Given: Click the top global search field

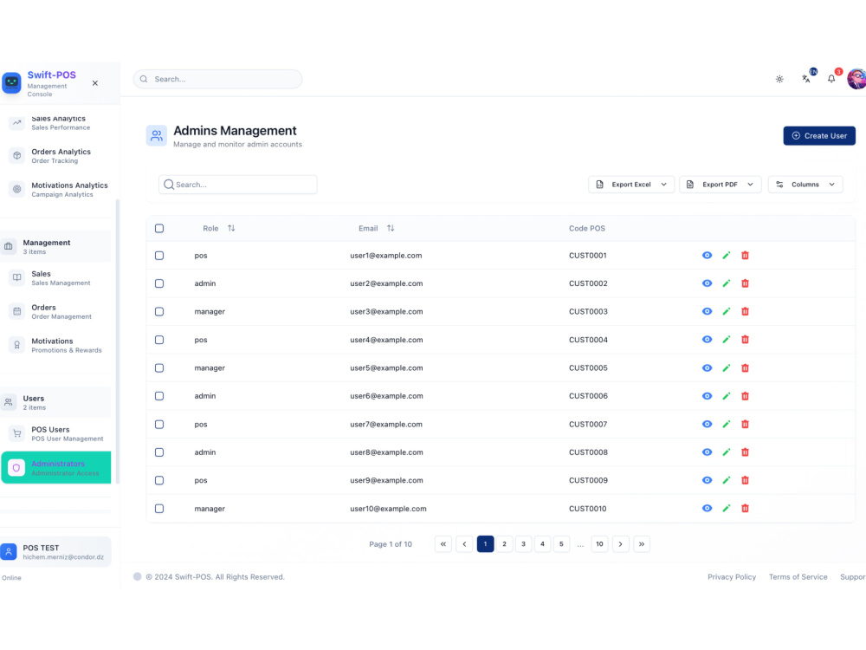Looking at the screenshot, I should (217, 79).
